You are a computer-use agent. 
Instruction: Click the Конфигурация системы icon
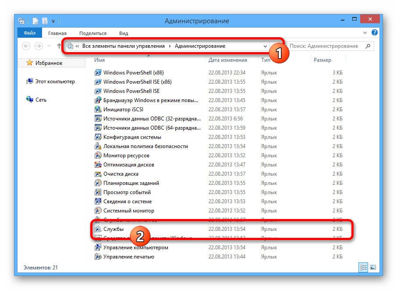click(98, 137)
